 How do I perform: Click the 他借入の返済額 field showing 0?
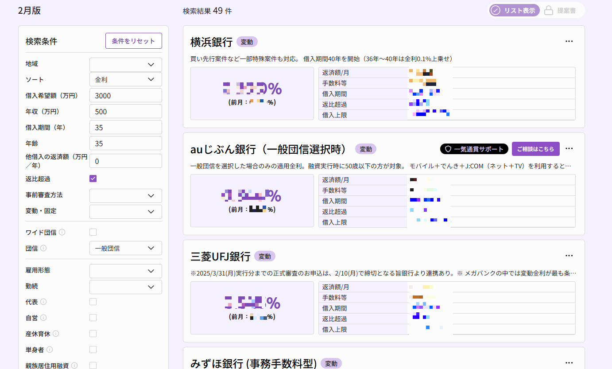coord(126,161)
